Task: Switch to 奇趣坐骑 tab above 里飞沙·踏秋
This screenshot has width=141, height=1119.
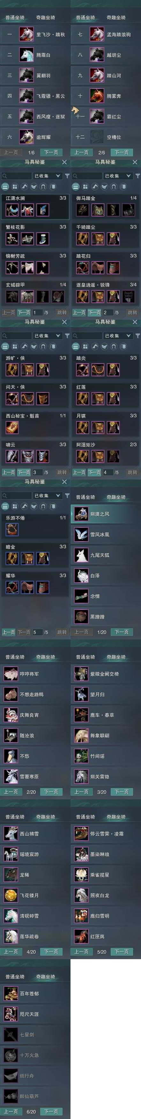Action: [x=45, y=18]
